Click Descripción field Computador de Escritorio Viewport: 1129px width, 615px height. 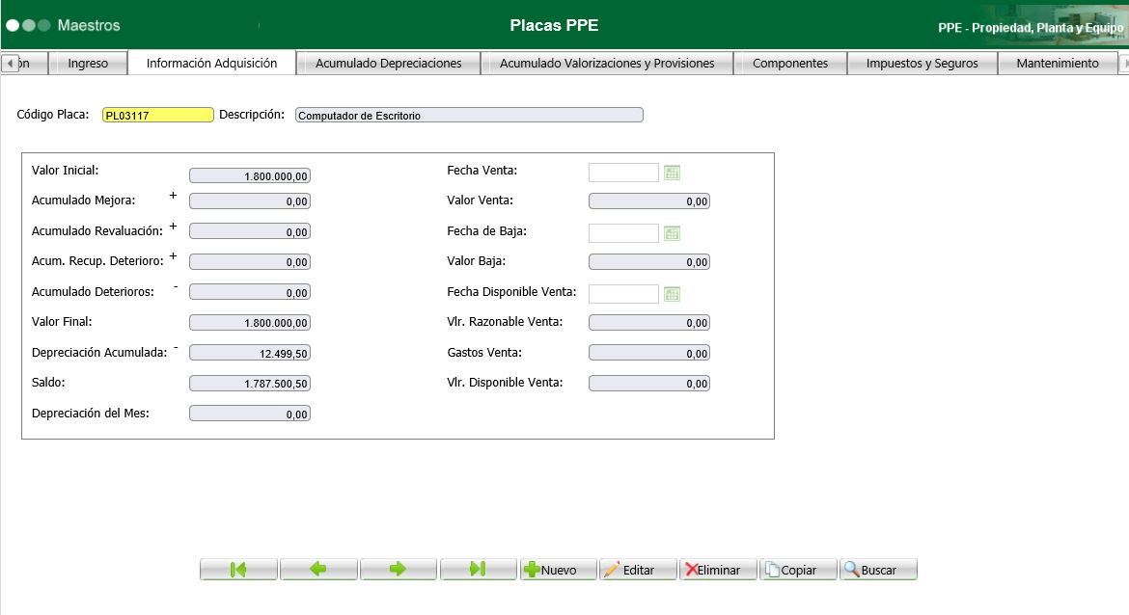click(x=469, y=115)
